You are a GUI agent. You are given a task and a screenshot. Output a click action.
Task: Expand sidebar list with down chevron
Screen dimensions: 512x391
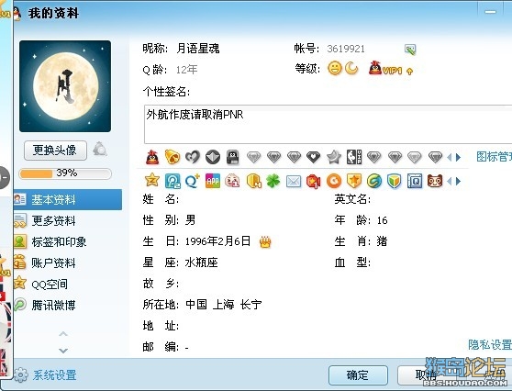pyautogui.click(x=63, y=351)
